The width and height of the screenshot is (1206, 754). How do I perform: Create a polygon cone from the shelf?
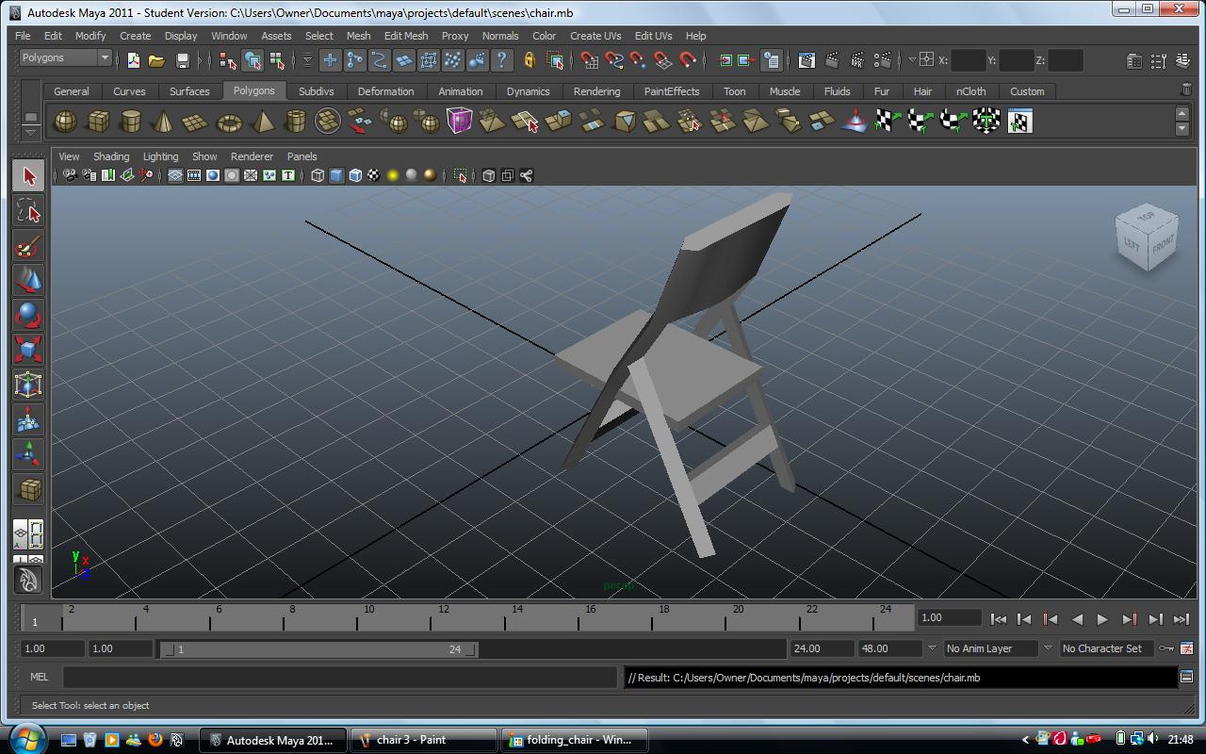coord(163,122)
